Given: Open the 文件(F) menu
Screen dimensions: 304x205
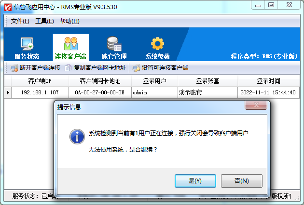Looking at the screenshot, I should click(x=20, y=21).
